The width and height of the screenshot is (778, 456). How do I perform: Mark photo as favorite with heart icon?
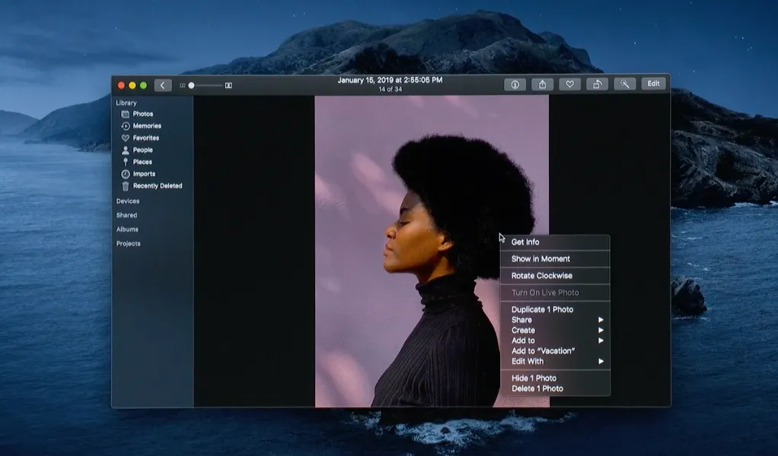tap(569, 84)
